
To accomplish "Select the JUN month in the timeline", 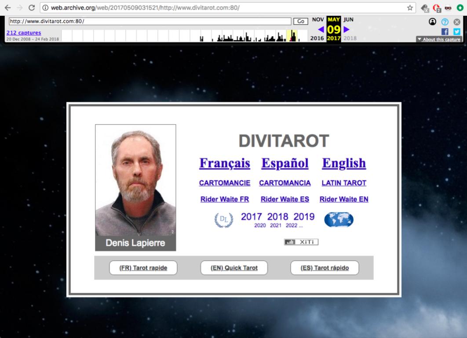I will point(348,20).
